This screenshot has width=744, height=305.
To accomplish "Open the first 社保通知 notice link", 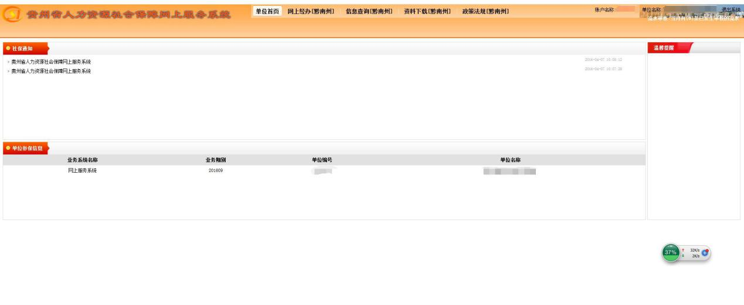I will click(51, 62).
